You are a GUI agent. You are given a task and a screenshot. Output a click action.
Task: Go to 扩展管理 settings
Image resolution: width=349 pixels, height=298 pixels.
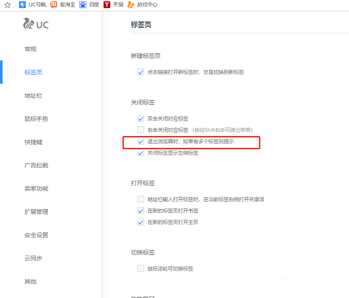pyautogui.click(x=37, y=212)
